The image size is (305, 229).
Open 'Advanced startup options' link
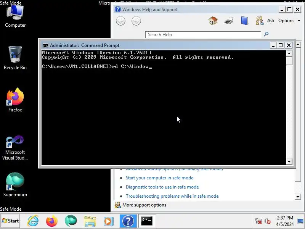(174, 169)
